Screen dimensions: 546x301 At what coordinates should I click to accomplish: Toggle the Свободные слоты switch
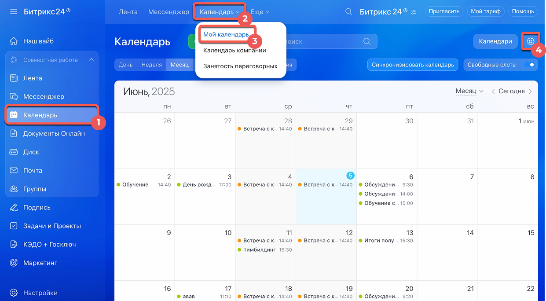[530, 65]
